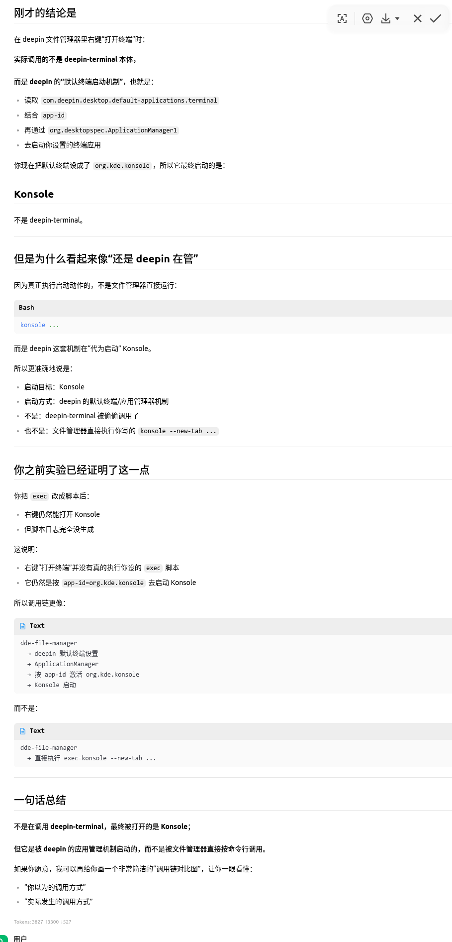This screenshot has height=942, width=452.
Task: Click the download save icon
Action: tap(386, 19)
